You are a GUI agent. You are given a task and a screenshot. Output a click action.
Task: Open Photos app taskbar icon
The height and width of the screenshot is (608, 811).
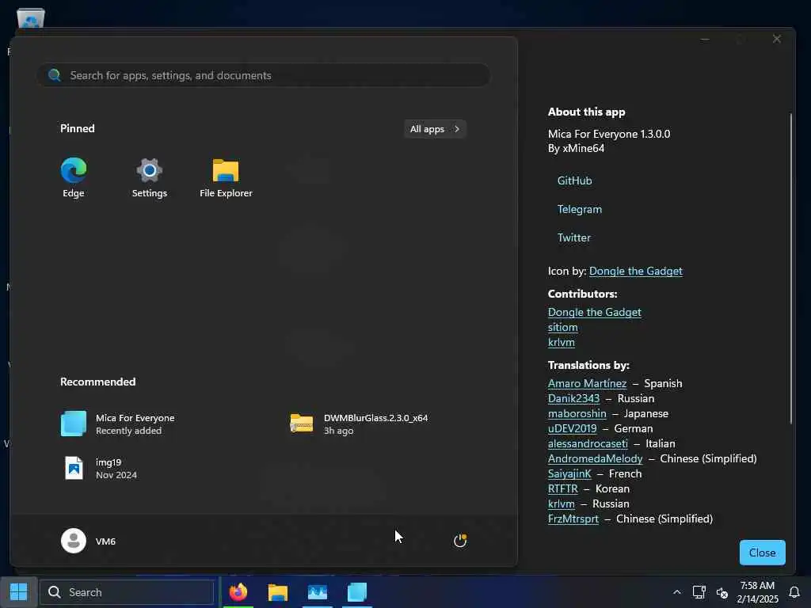click(x=317, y=592)
